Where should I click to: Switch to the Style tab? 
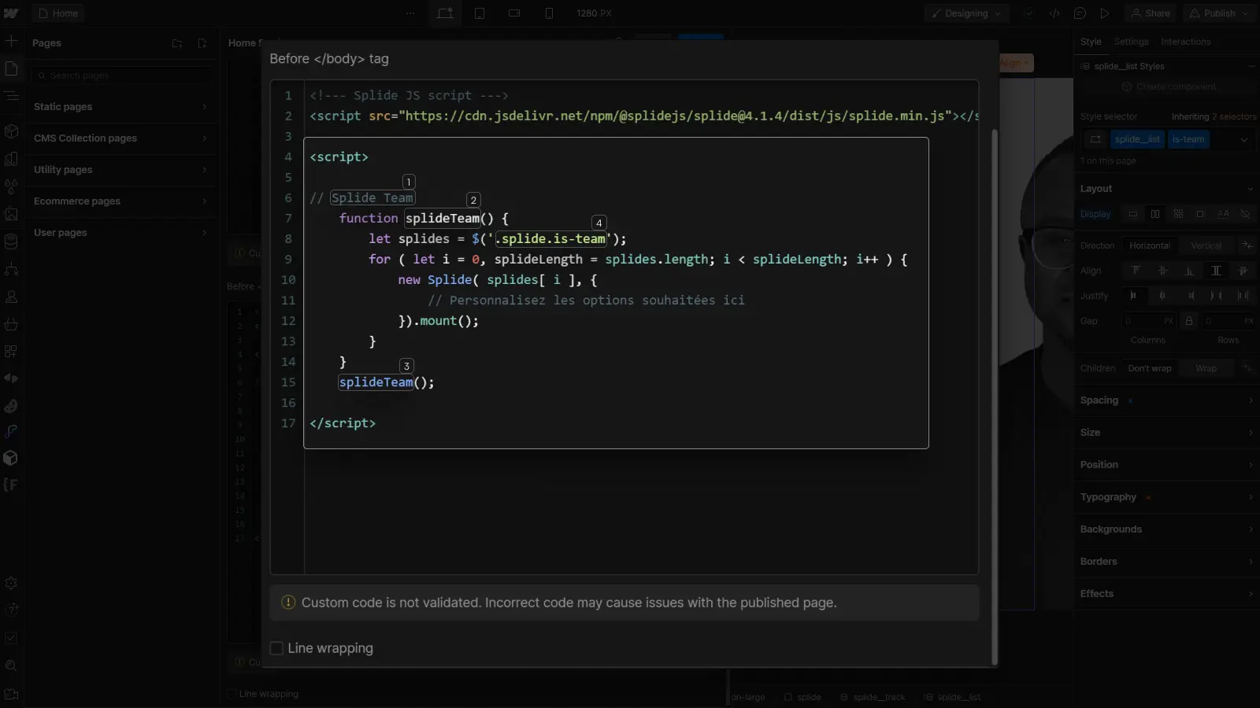(x=1091, y=42)
